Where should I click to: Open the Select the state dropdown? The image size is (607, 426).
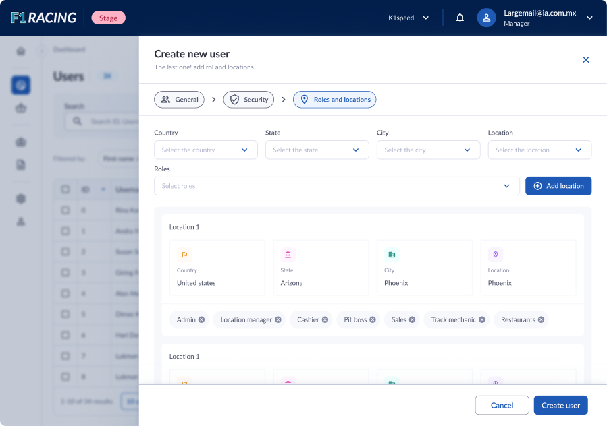tap(317, 150)
